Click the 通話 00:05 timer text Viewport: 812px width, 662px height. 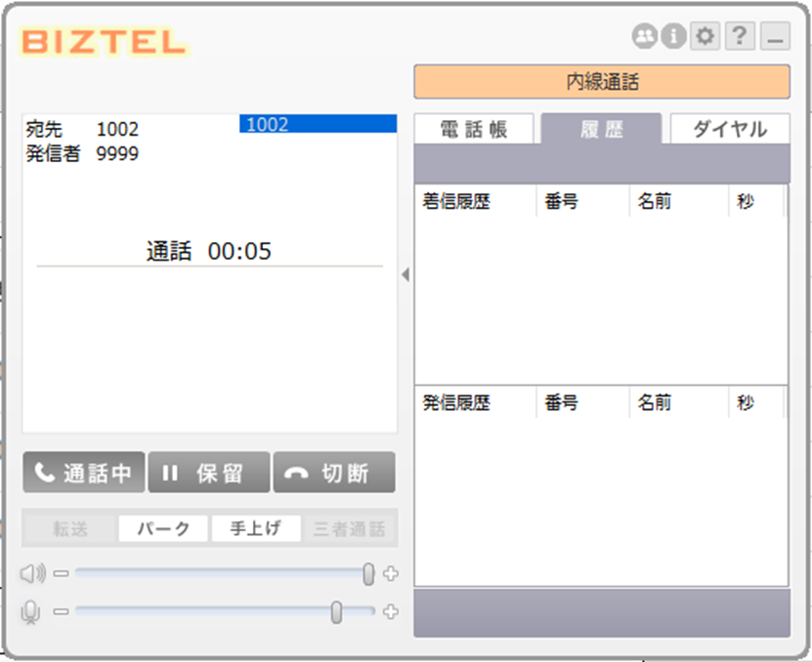coord(209,252)
